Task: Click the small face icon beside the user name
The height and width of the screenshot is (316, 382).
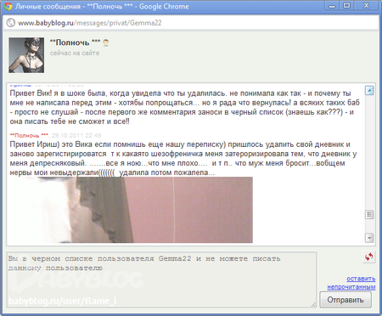Action: [106, 43]
